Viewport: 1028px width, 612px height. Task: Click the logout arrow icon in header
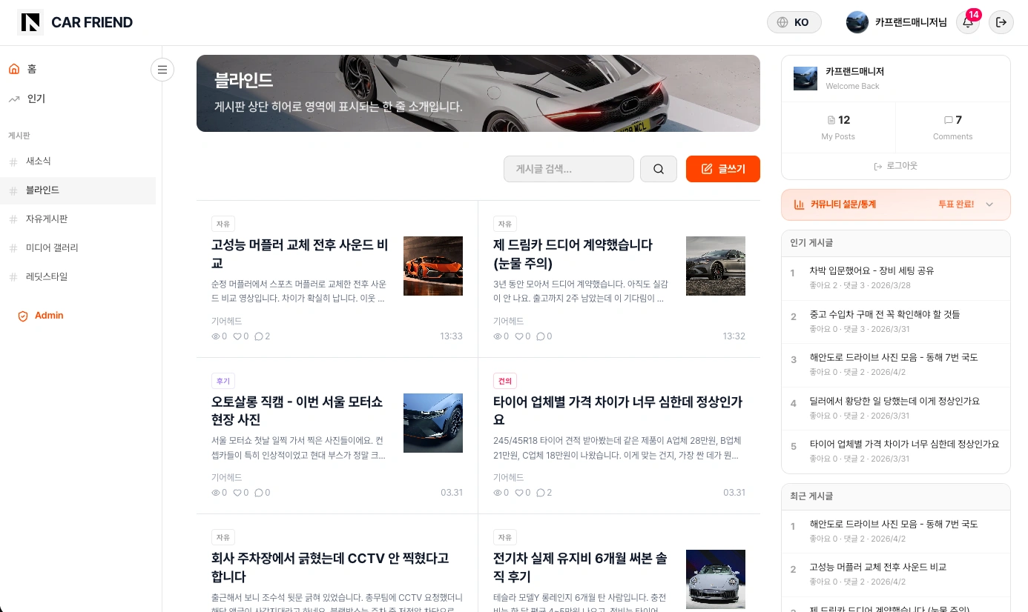pyautogui.click(x=1001, y=22)
